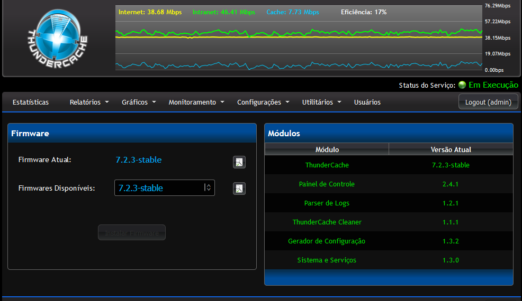522x301 pixels.
Task: Open the Estatísticas page
Action: pyautogui.click(x=31, y=102)
